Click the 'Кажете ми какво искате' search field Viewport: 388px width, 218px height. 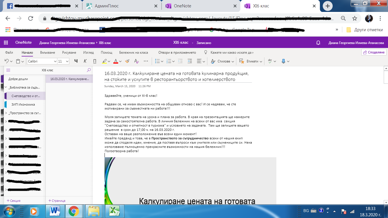232,53
